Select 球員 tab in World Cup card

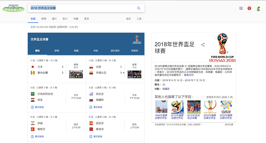point(96,51)
